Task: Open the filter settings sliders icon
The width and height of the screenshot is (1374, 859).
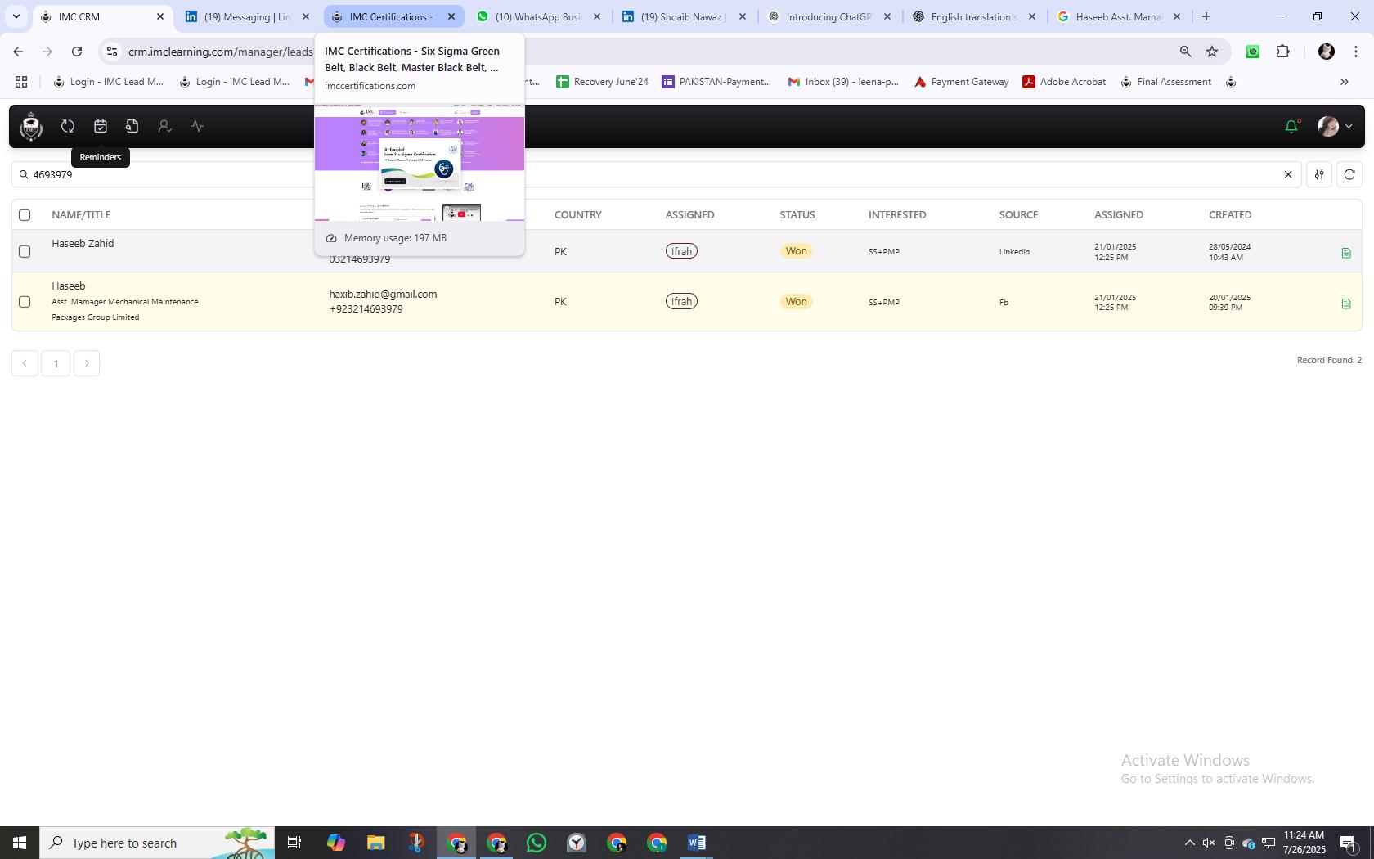Action: pyautogui.click(x=1319, y=174)
